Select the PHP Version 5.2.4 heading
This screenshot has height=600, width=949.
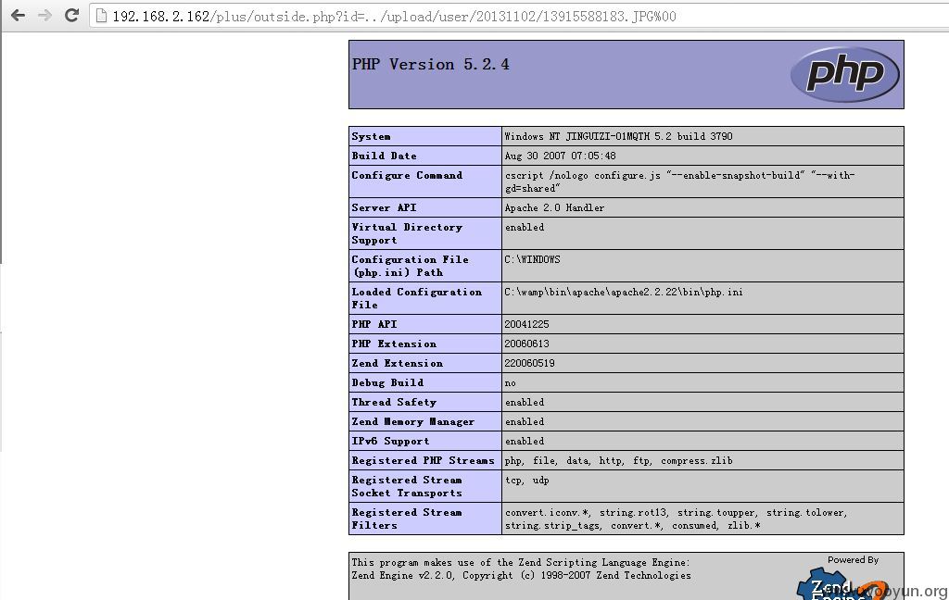tap(430, 64)
